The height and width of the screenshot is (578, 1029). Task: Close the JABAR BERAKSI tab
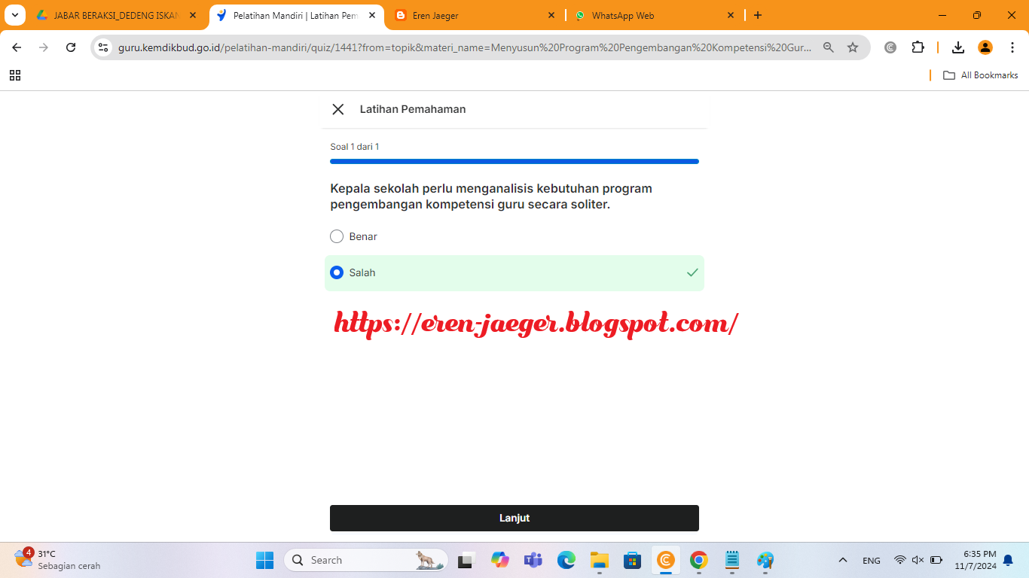click(x=193, y=15)
